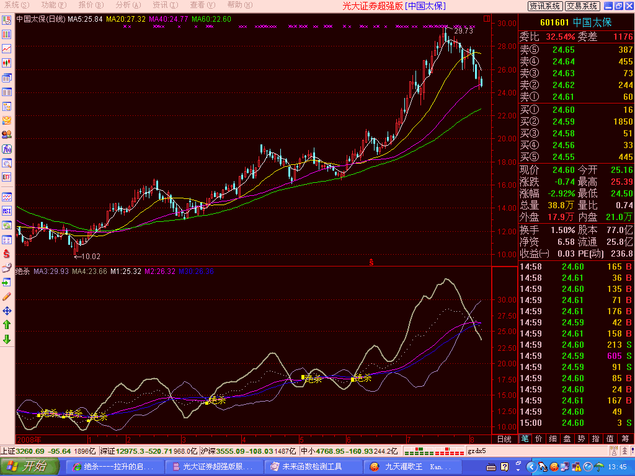Click the two-column details table icon
Image resolution: width=635 pixels, height=476 pixels.
tap(6, 92)
